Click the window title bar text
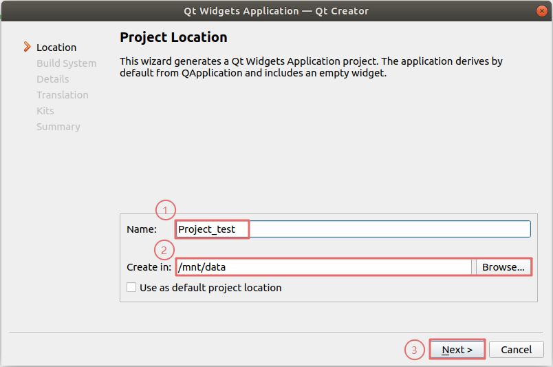 (276, 11)
